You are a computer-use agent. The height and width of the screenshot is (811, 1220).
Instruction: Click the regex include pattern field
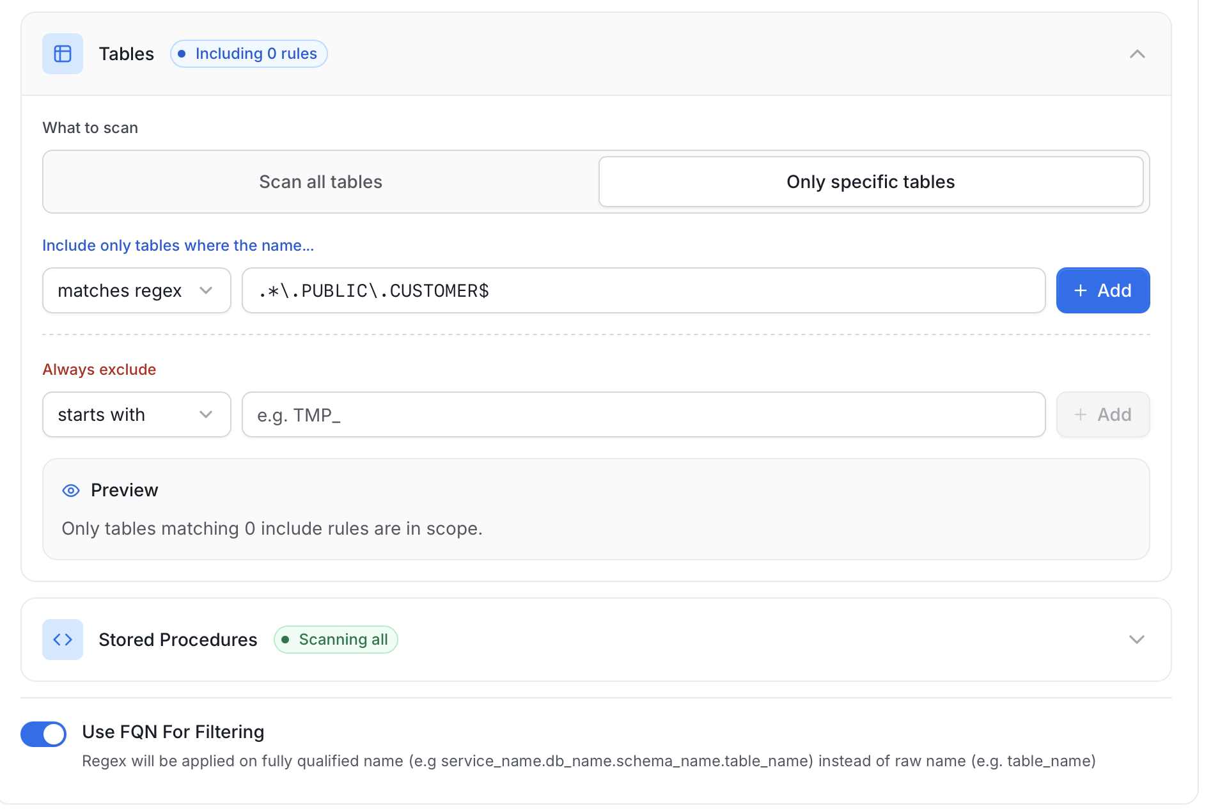644,290
